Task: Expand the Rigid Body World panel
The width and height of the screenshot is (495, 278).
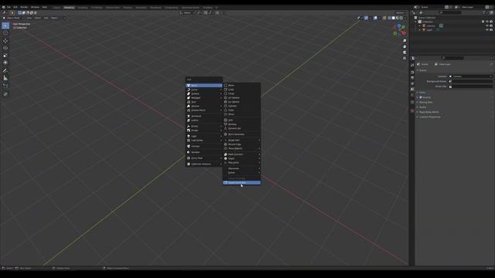Action: (428, 112)
